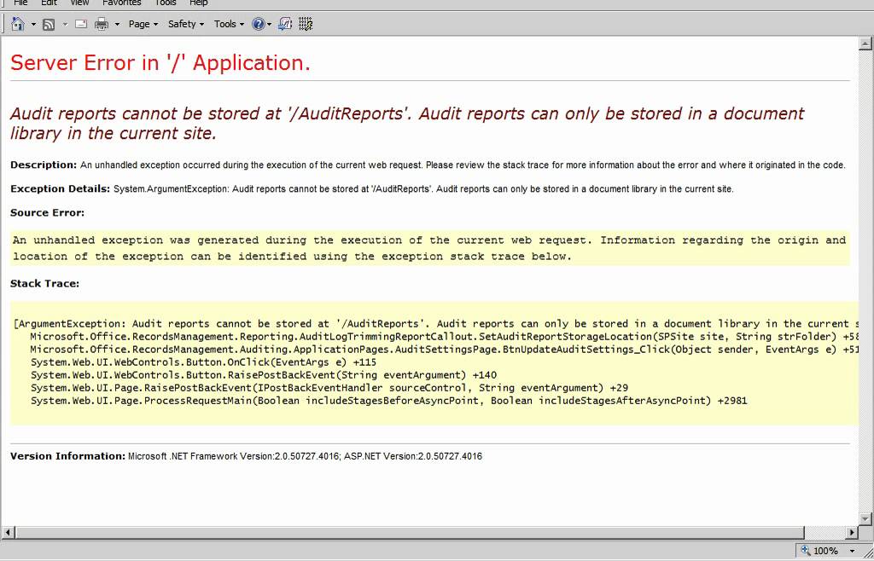Click the blue Help question mark icon
This screenshot has height=561, width=874.
[x=258, y=24]
